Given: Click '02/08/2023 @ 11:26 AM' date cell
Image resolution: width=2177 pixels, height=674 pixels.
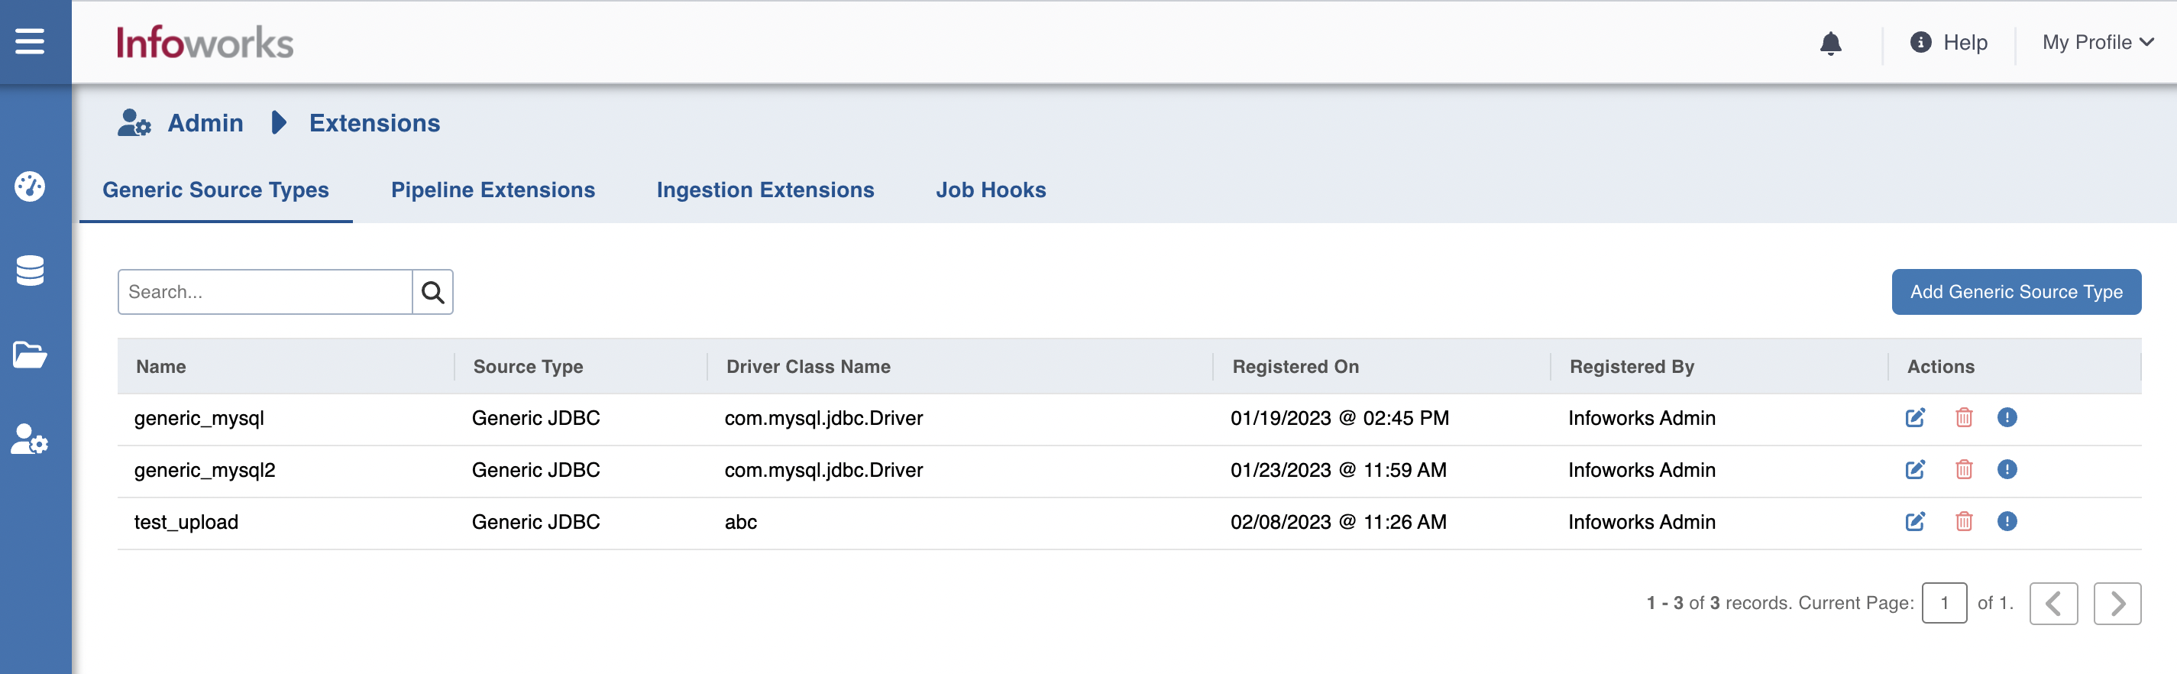Looking at the screenshot, I should pyautogui.click(x=1338, y=522).
